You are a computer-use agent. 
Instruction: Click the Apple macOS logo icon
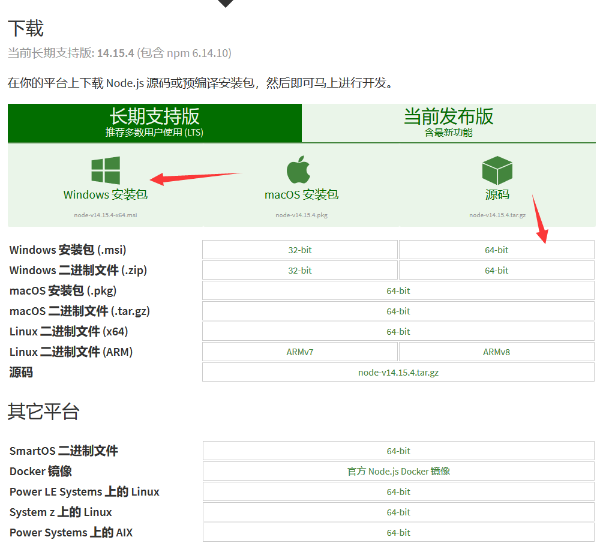click(298, 170)
